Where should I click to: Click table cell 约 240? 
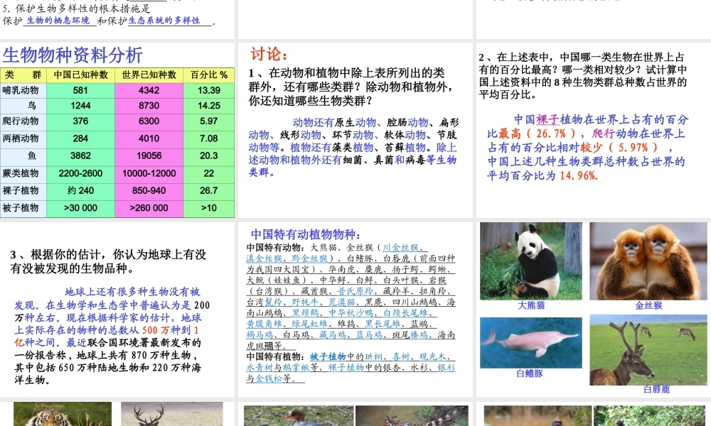point(81,190)
